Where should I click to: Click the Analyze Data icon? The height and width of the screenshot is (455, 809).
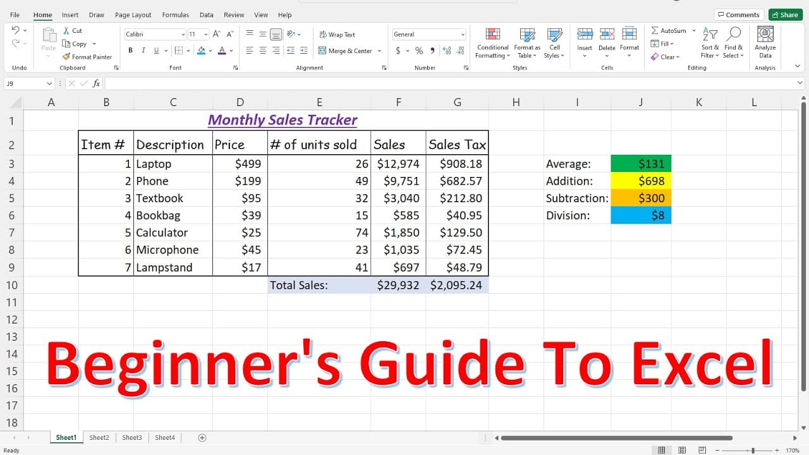coord(765,34)
